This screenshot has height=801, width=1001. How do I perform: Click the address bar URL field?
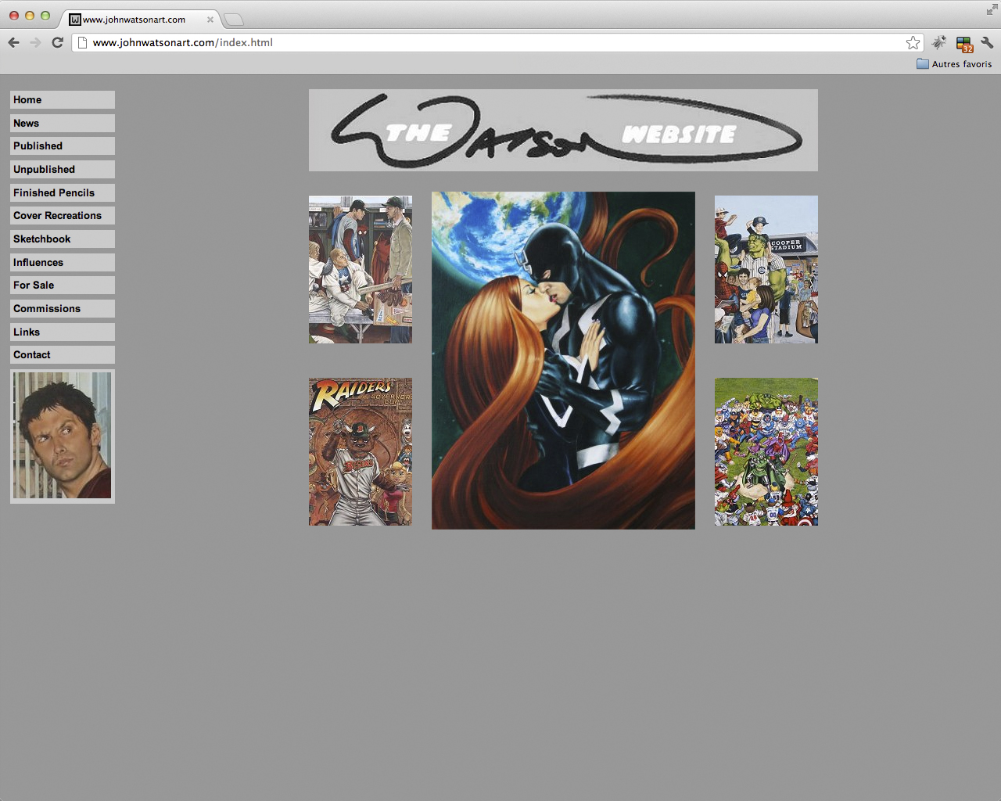pos(497,42)
